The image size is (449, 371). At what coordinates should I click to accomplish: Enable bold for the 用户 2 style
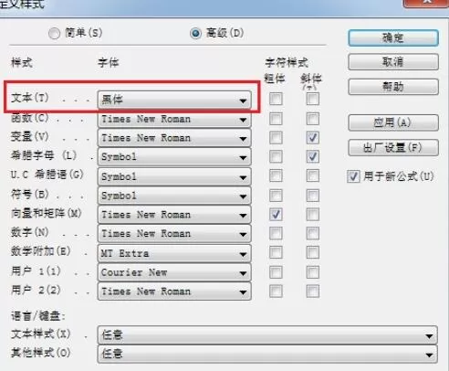click(276, 291)
